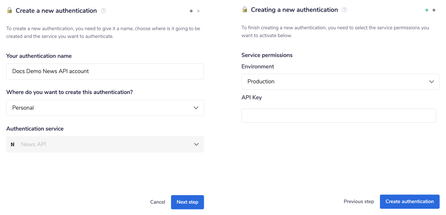This screenshot has width=446, height=215.
Task: Click the lock icon beside 'Creating a new authentication'
Action: click(x=245, y=10)
